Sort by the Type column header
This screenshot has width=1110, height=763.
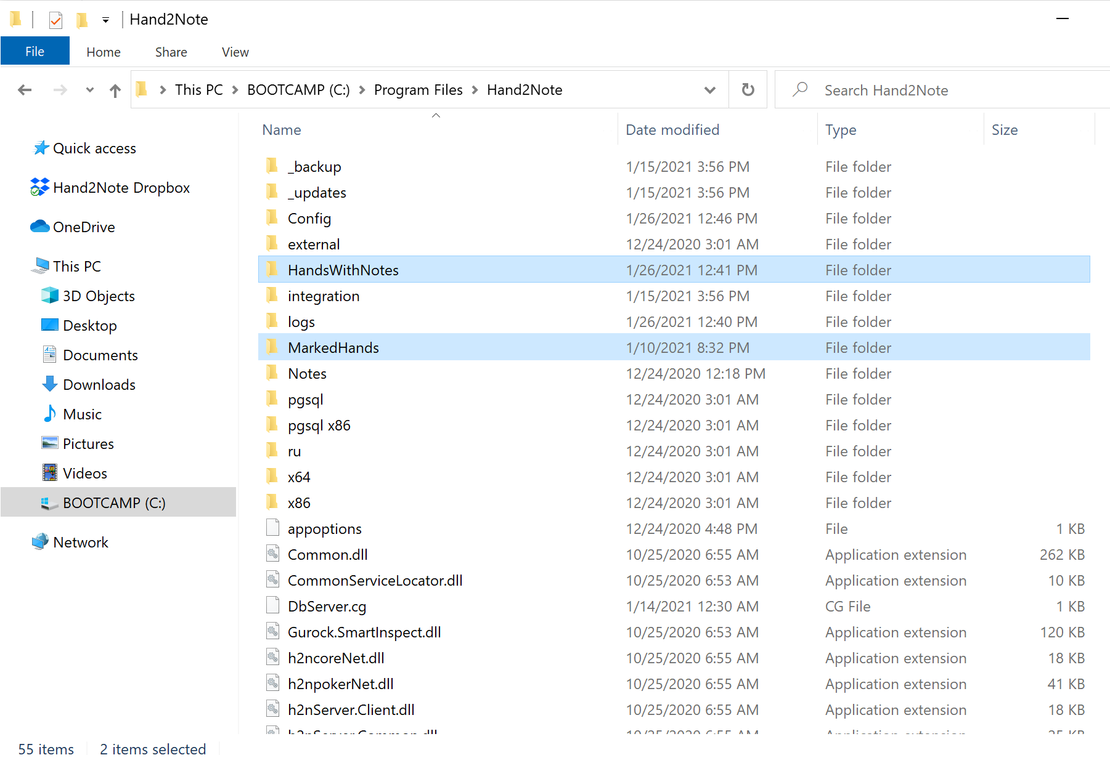point(841,130)
